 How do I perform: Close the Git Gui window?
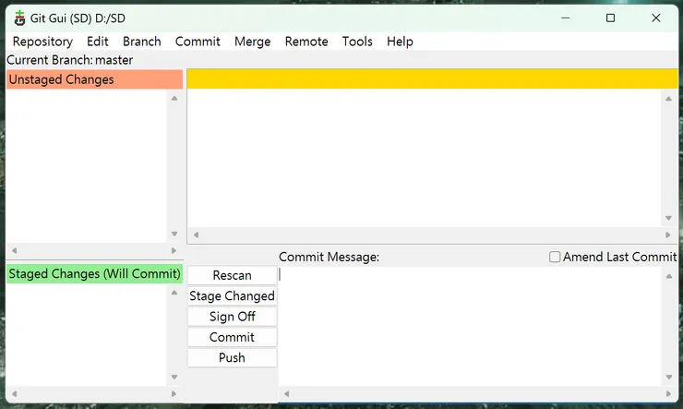point(656,18)
